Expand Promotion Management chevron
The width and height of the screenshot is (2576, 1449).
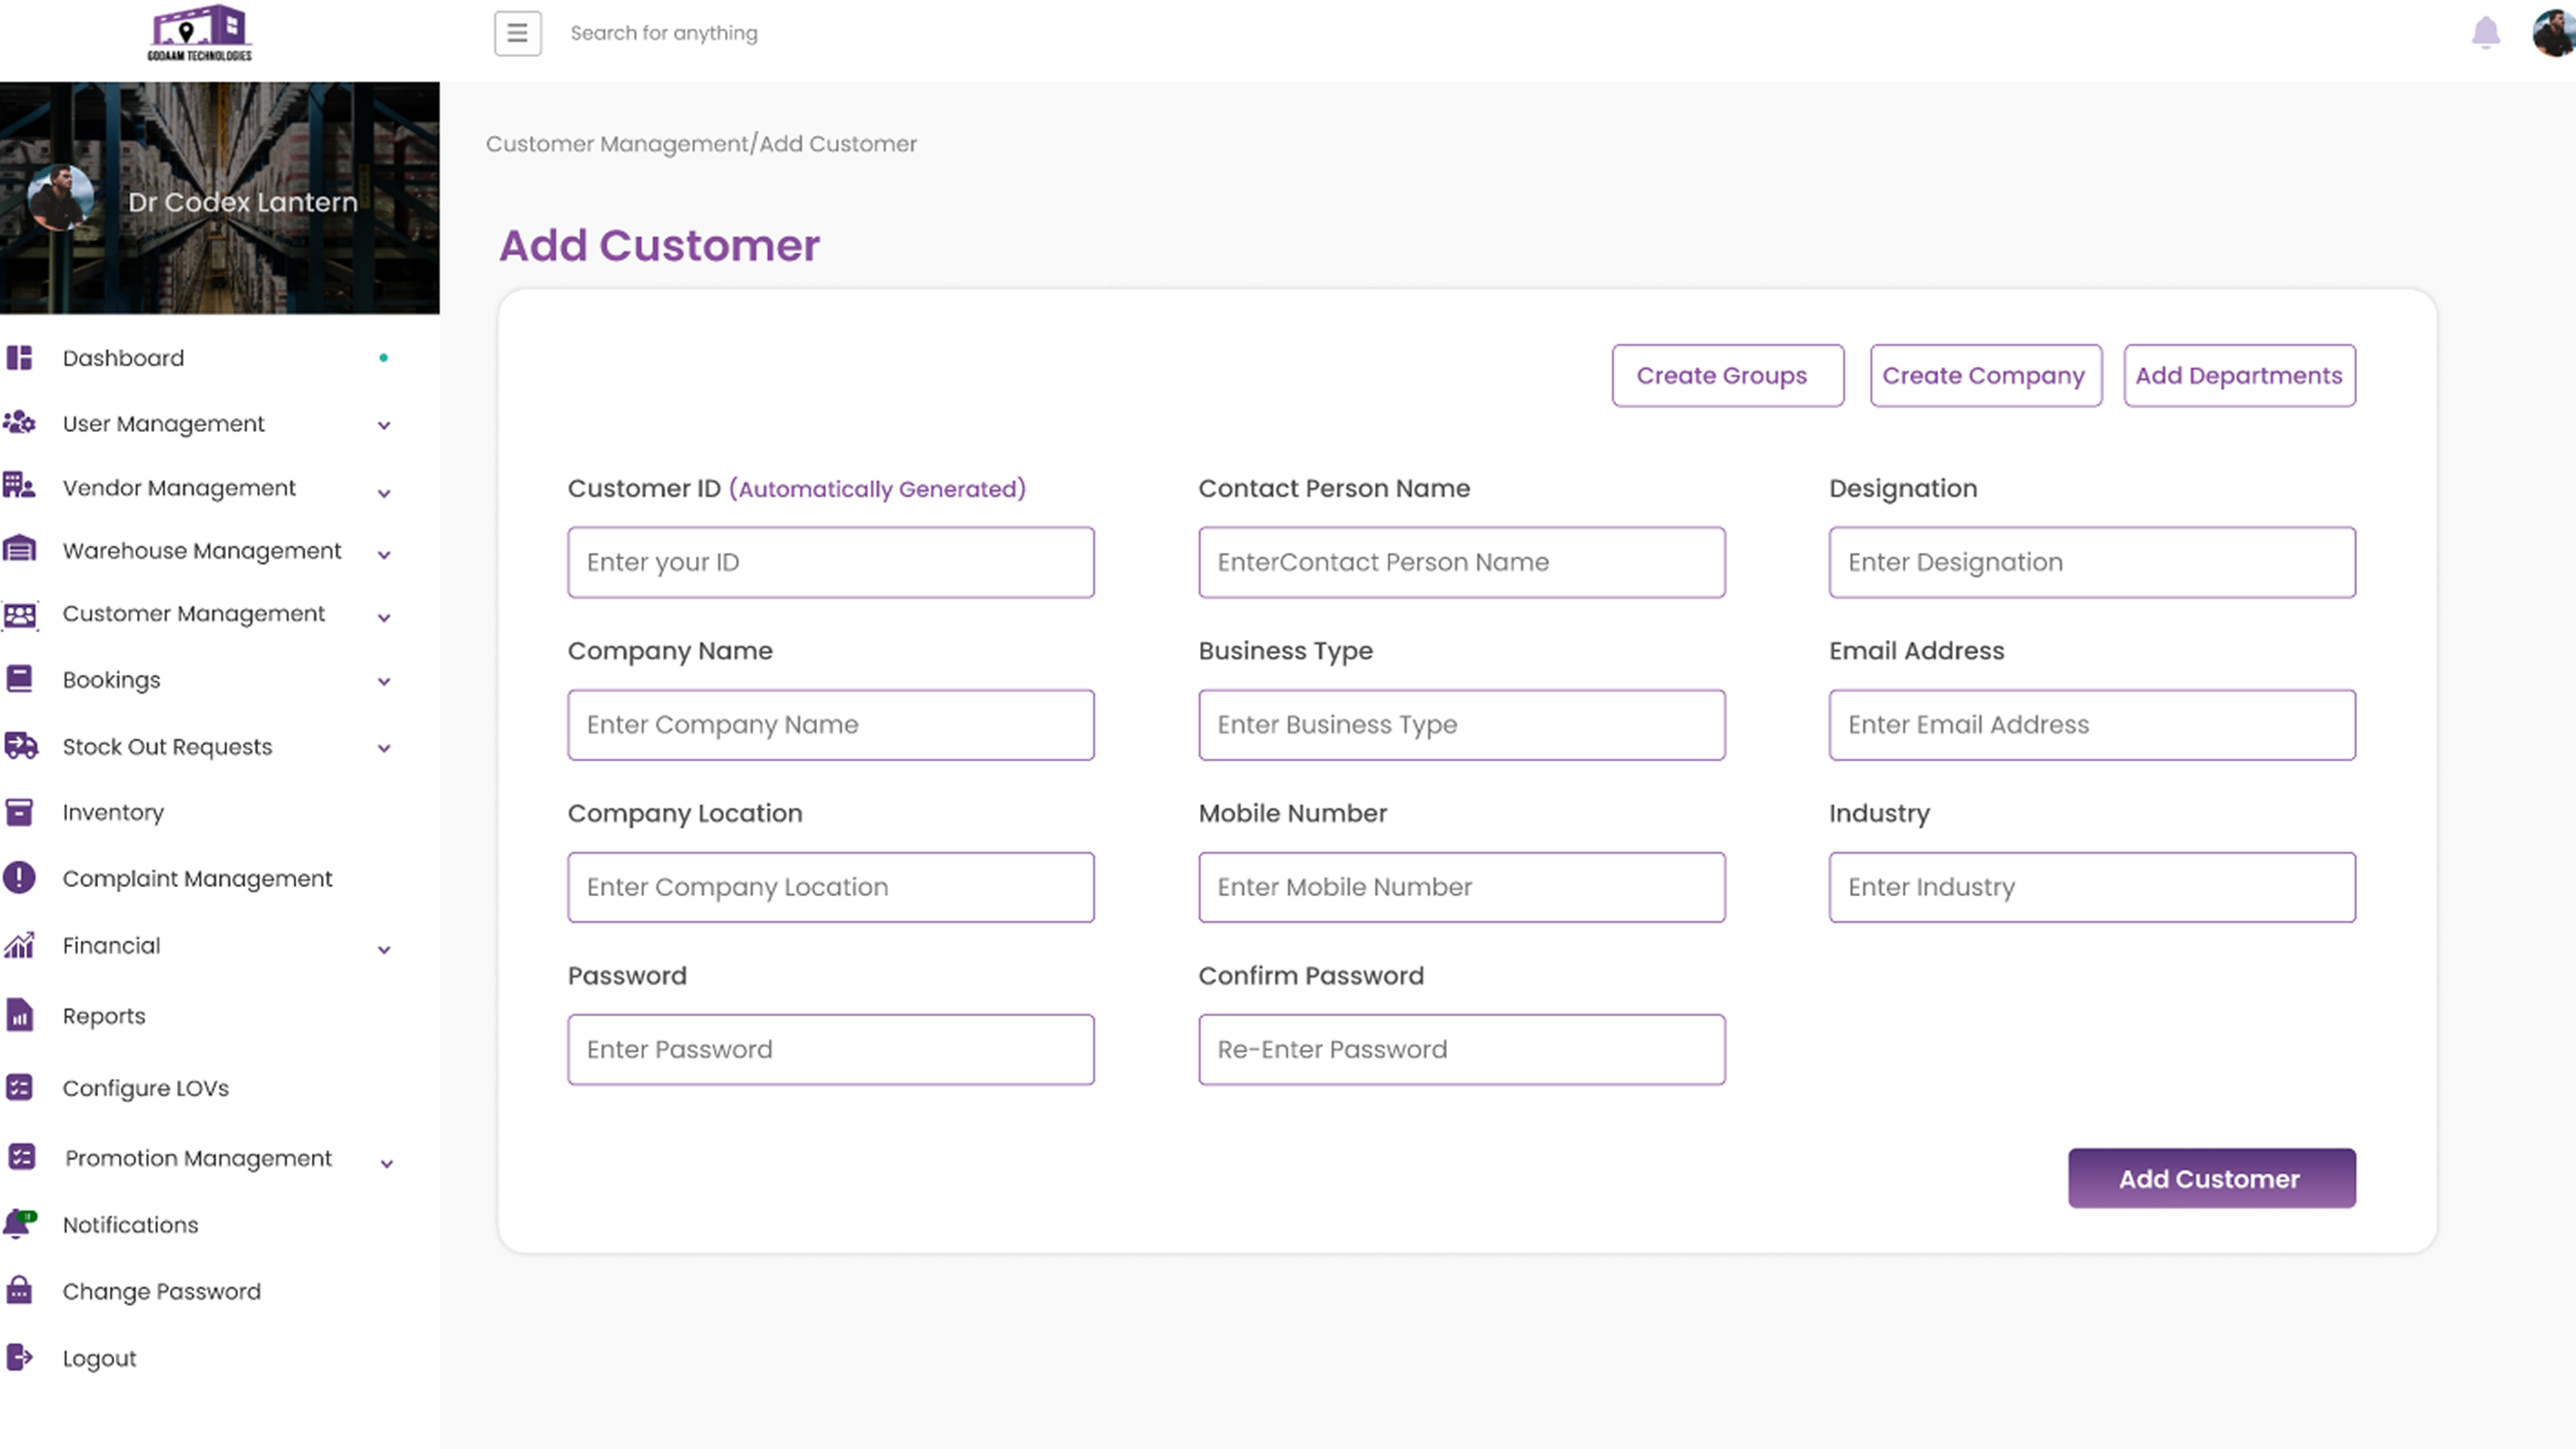387,1163
